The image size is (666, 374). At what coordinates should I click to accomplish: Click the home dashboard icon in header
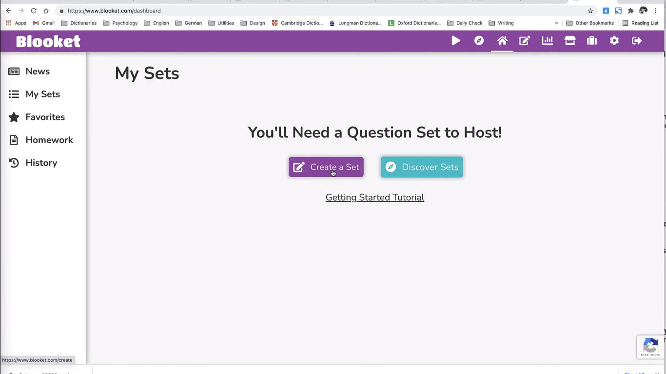click(502, 41)
